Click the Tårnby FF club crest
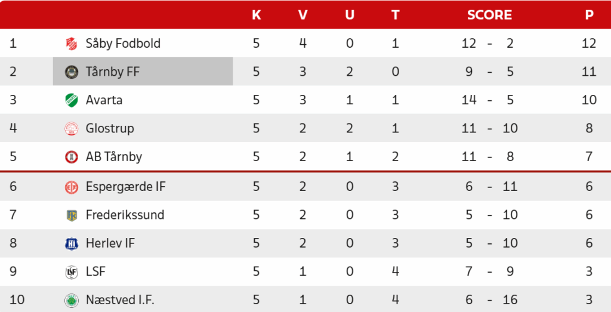Screen dimensions: 611x312 click(x=71, y=72)
